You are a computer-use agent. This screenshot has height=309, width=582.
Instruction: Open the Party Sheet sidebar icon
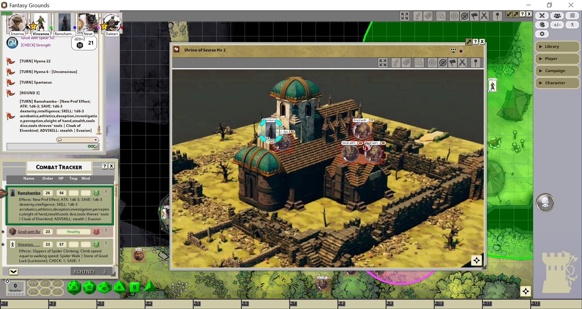coord(557,16)
